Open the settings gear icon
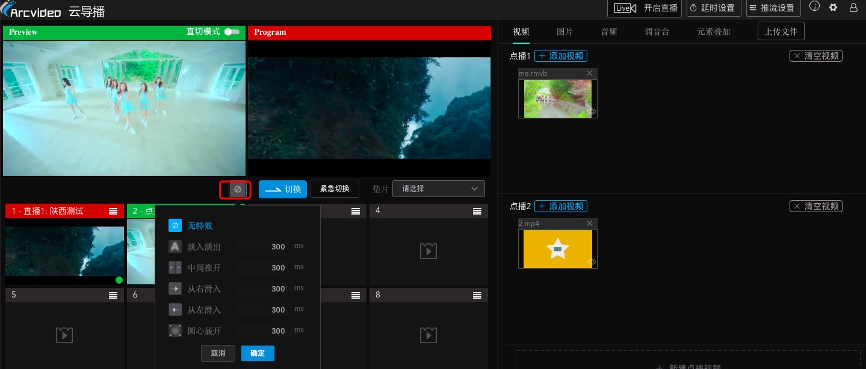Viewport: 866px width, 369px height. coord(833,8)
